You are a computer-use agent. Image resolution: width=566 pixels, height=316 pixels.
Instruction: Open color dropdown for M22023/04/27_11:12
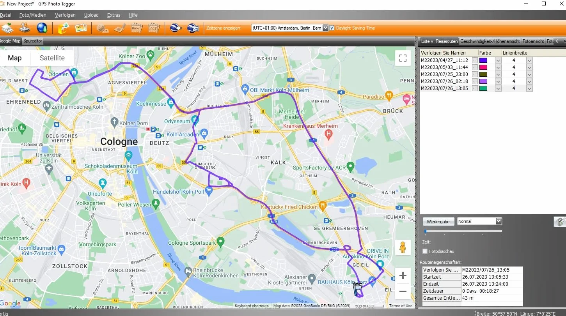[x=498, y=60]
